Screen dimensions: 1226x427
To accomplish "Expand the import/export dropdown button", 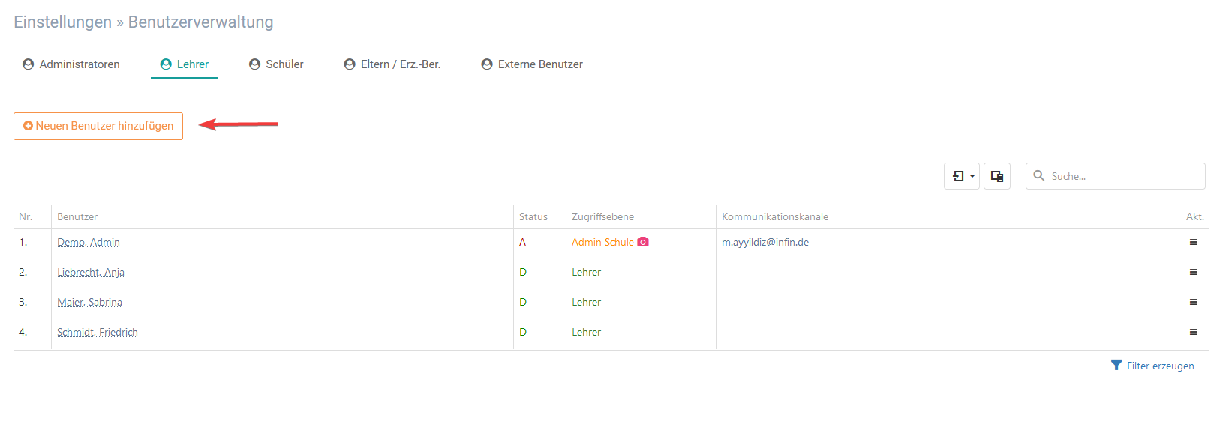I will click(962, 176).
